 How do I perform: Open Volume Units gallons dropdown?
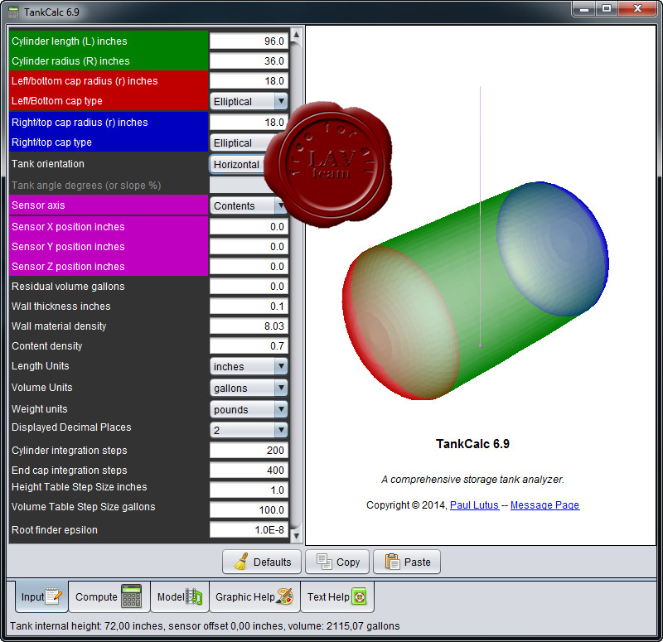click(x=249, y=388)
